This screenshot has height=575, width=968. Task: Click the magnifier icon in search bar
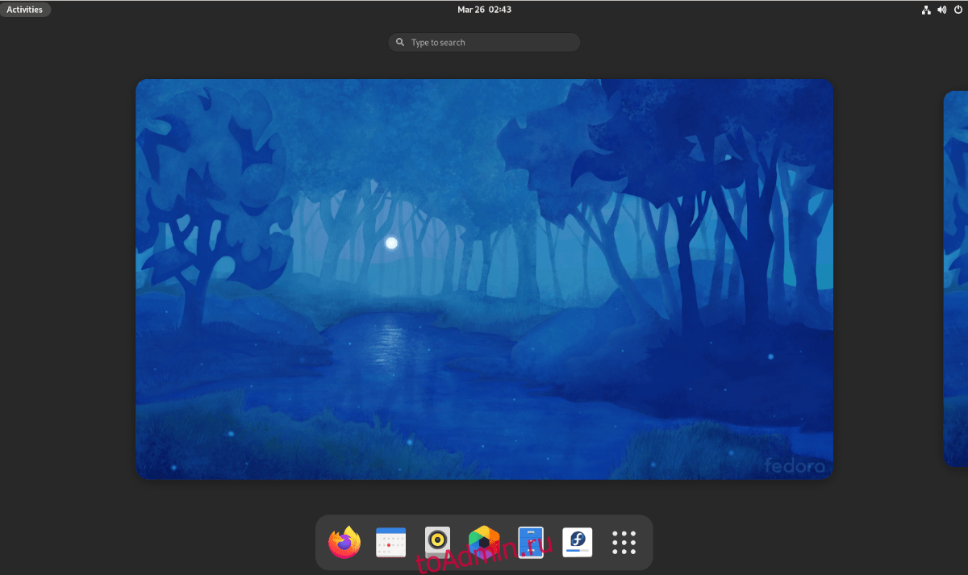[400, 43]
